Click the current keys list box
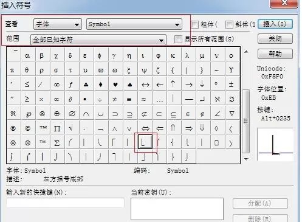302x222 pixels. [x=177, y=209]
